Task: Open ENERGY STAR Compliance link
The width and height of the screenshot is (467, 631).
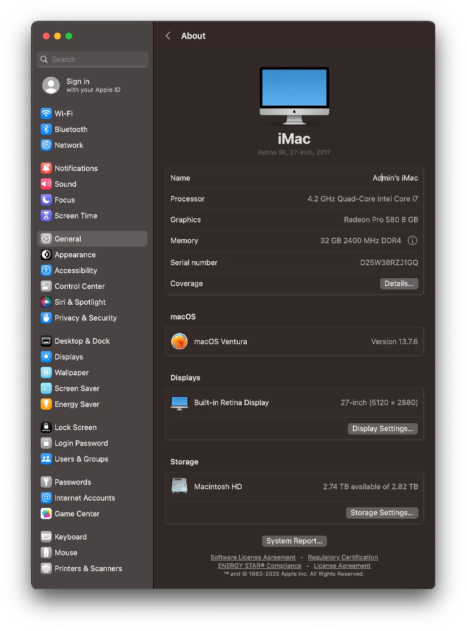Action: 260,566
